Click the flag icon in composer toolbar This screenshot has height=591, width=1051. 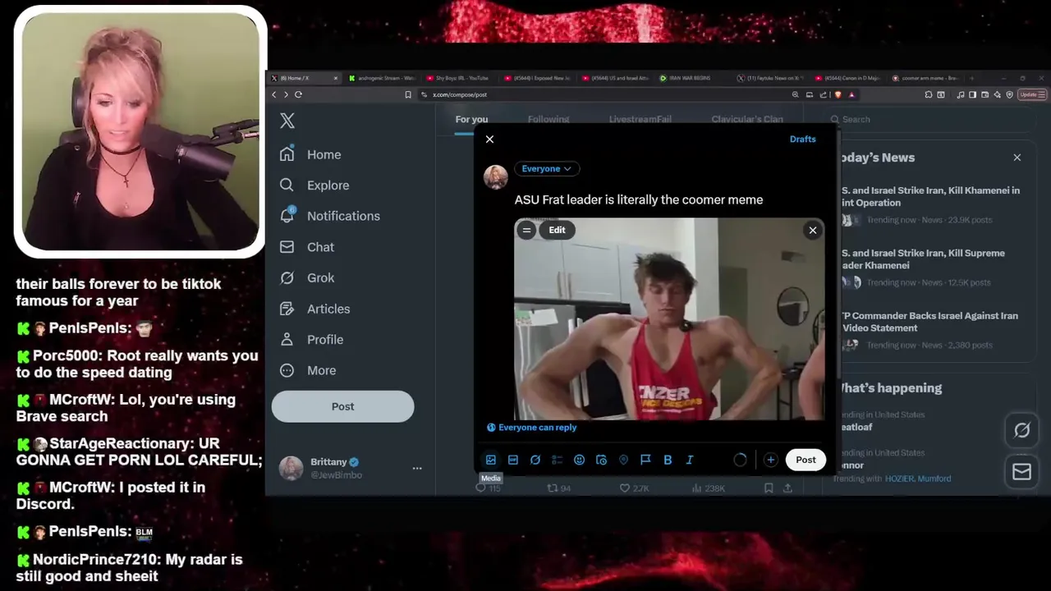tap(645, 460)
